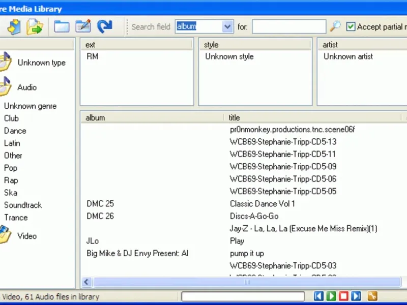The width and height of the screenshot is (407, 305).
Task: Select the pr0nmonkey.productions.tnc.scene06f track
Action: pyautogui.click(x=292, y=130)
